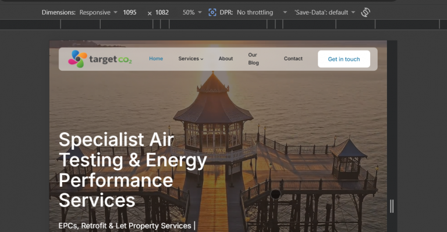This screenshot has height=232, width=447.
Task: Open the About page link
Action: [x=225, y=59]
